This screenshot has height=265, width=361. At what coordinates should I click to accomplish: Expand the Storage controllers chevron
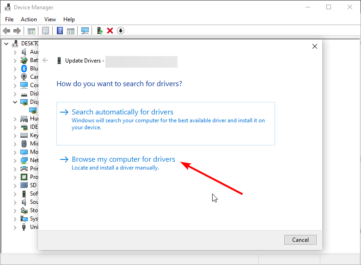click(x=15, y=210)
